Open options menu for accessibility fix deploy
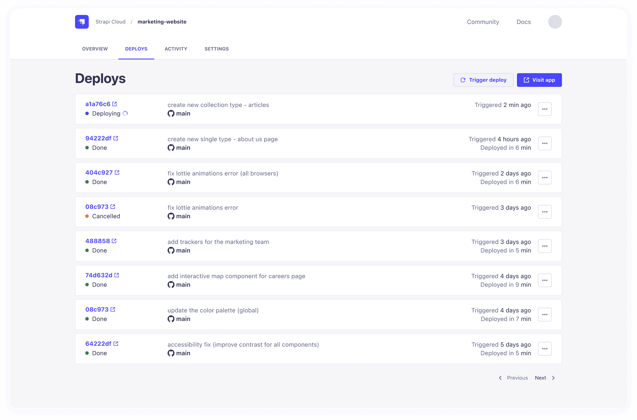Image resolution: width=637 pixels, height=420 pixels. pyautogui.click(x=544, y=349)
